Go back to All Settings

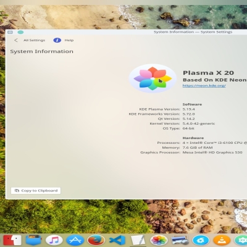click(x=34, y=40)
